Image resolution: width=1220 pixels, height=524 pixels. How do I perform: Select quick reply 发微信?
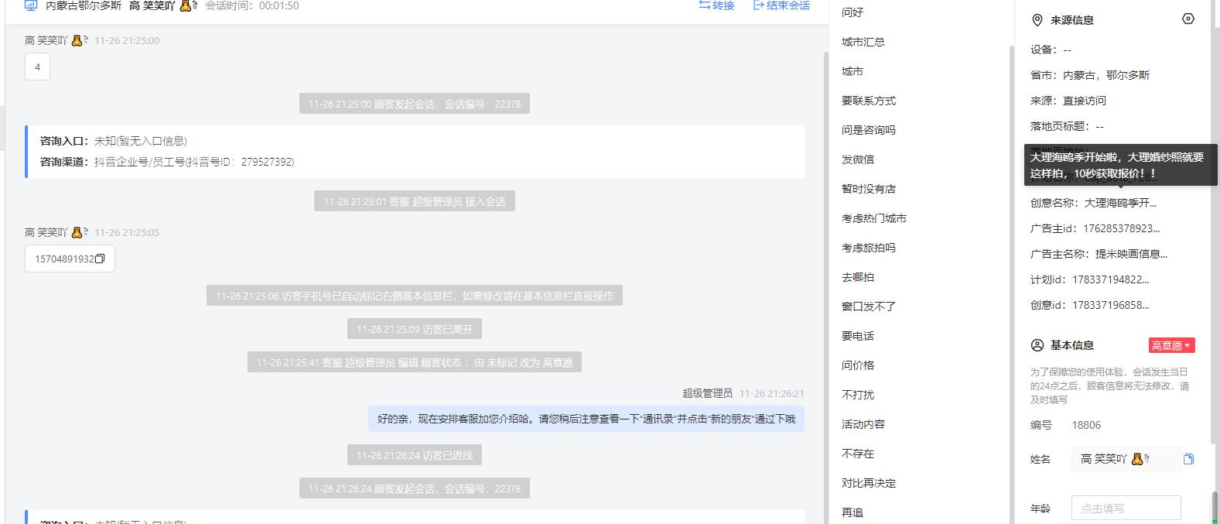click(x=858, y=159)
